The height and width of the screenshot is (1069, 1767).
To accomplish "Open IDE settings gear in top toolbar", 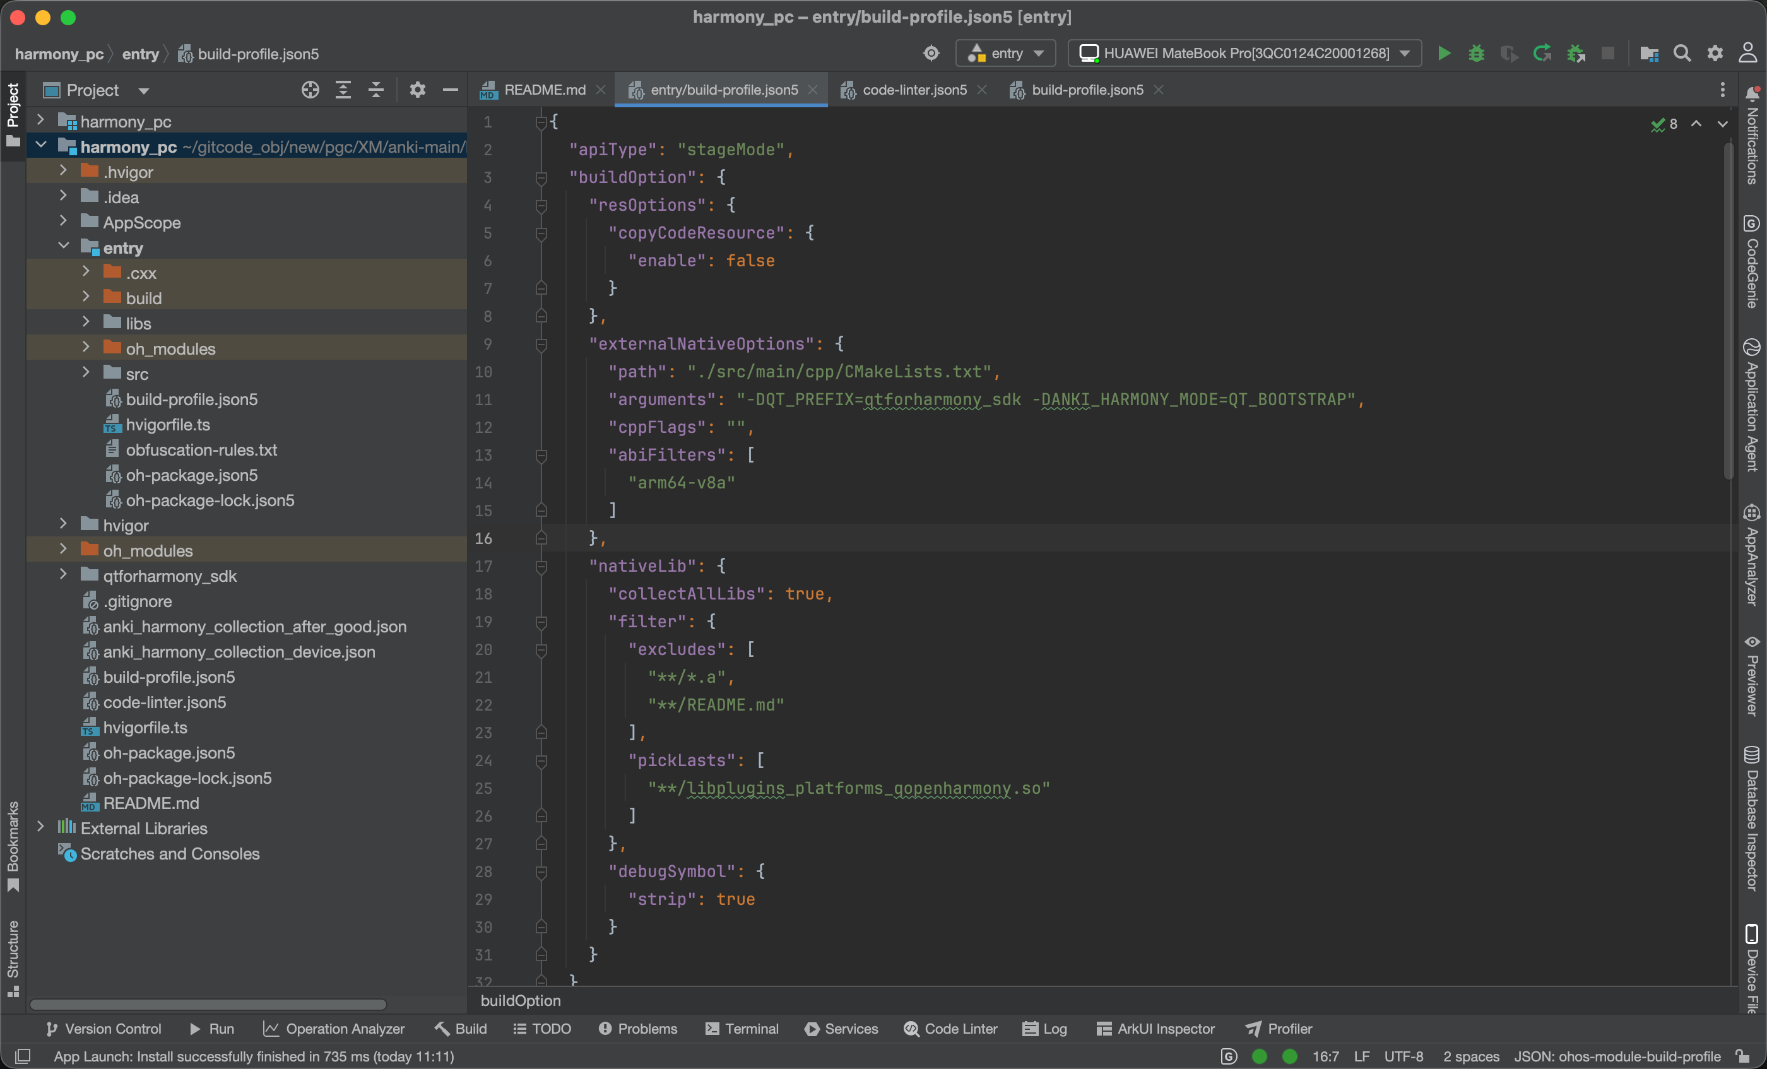I will (1715, 54).
